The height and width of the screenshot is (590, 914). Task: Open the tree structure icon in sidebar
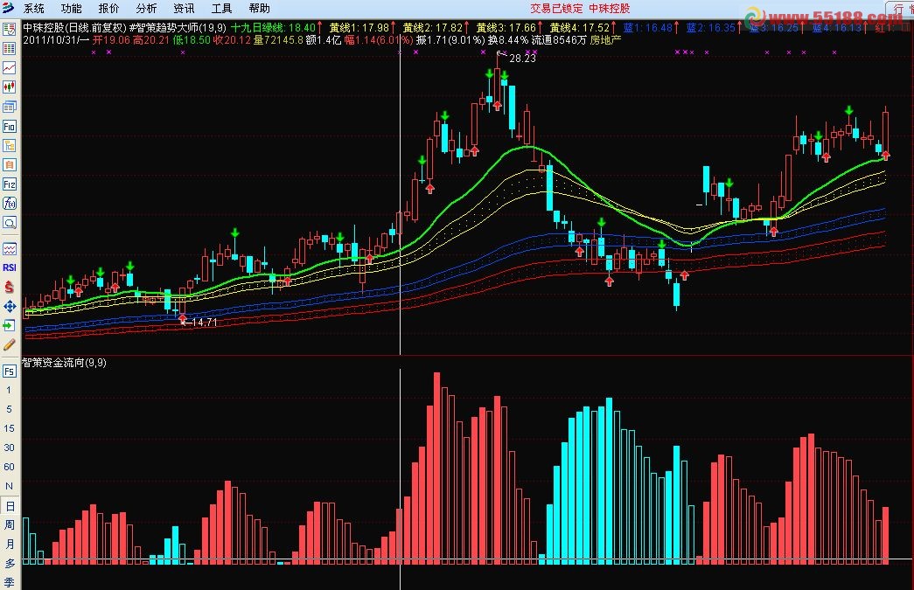10,146
